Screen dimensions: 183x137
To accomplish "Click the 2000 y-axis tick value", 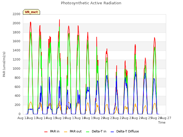I will [x=17, y=23].
